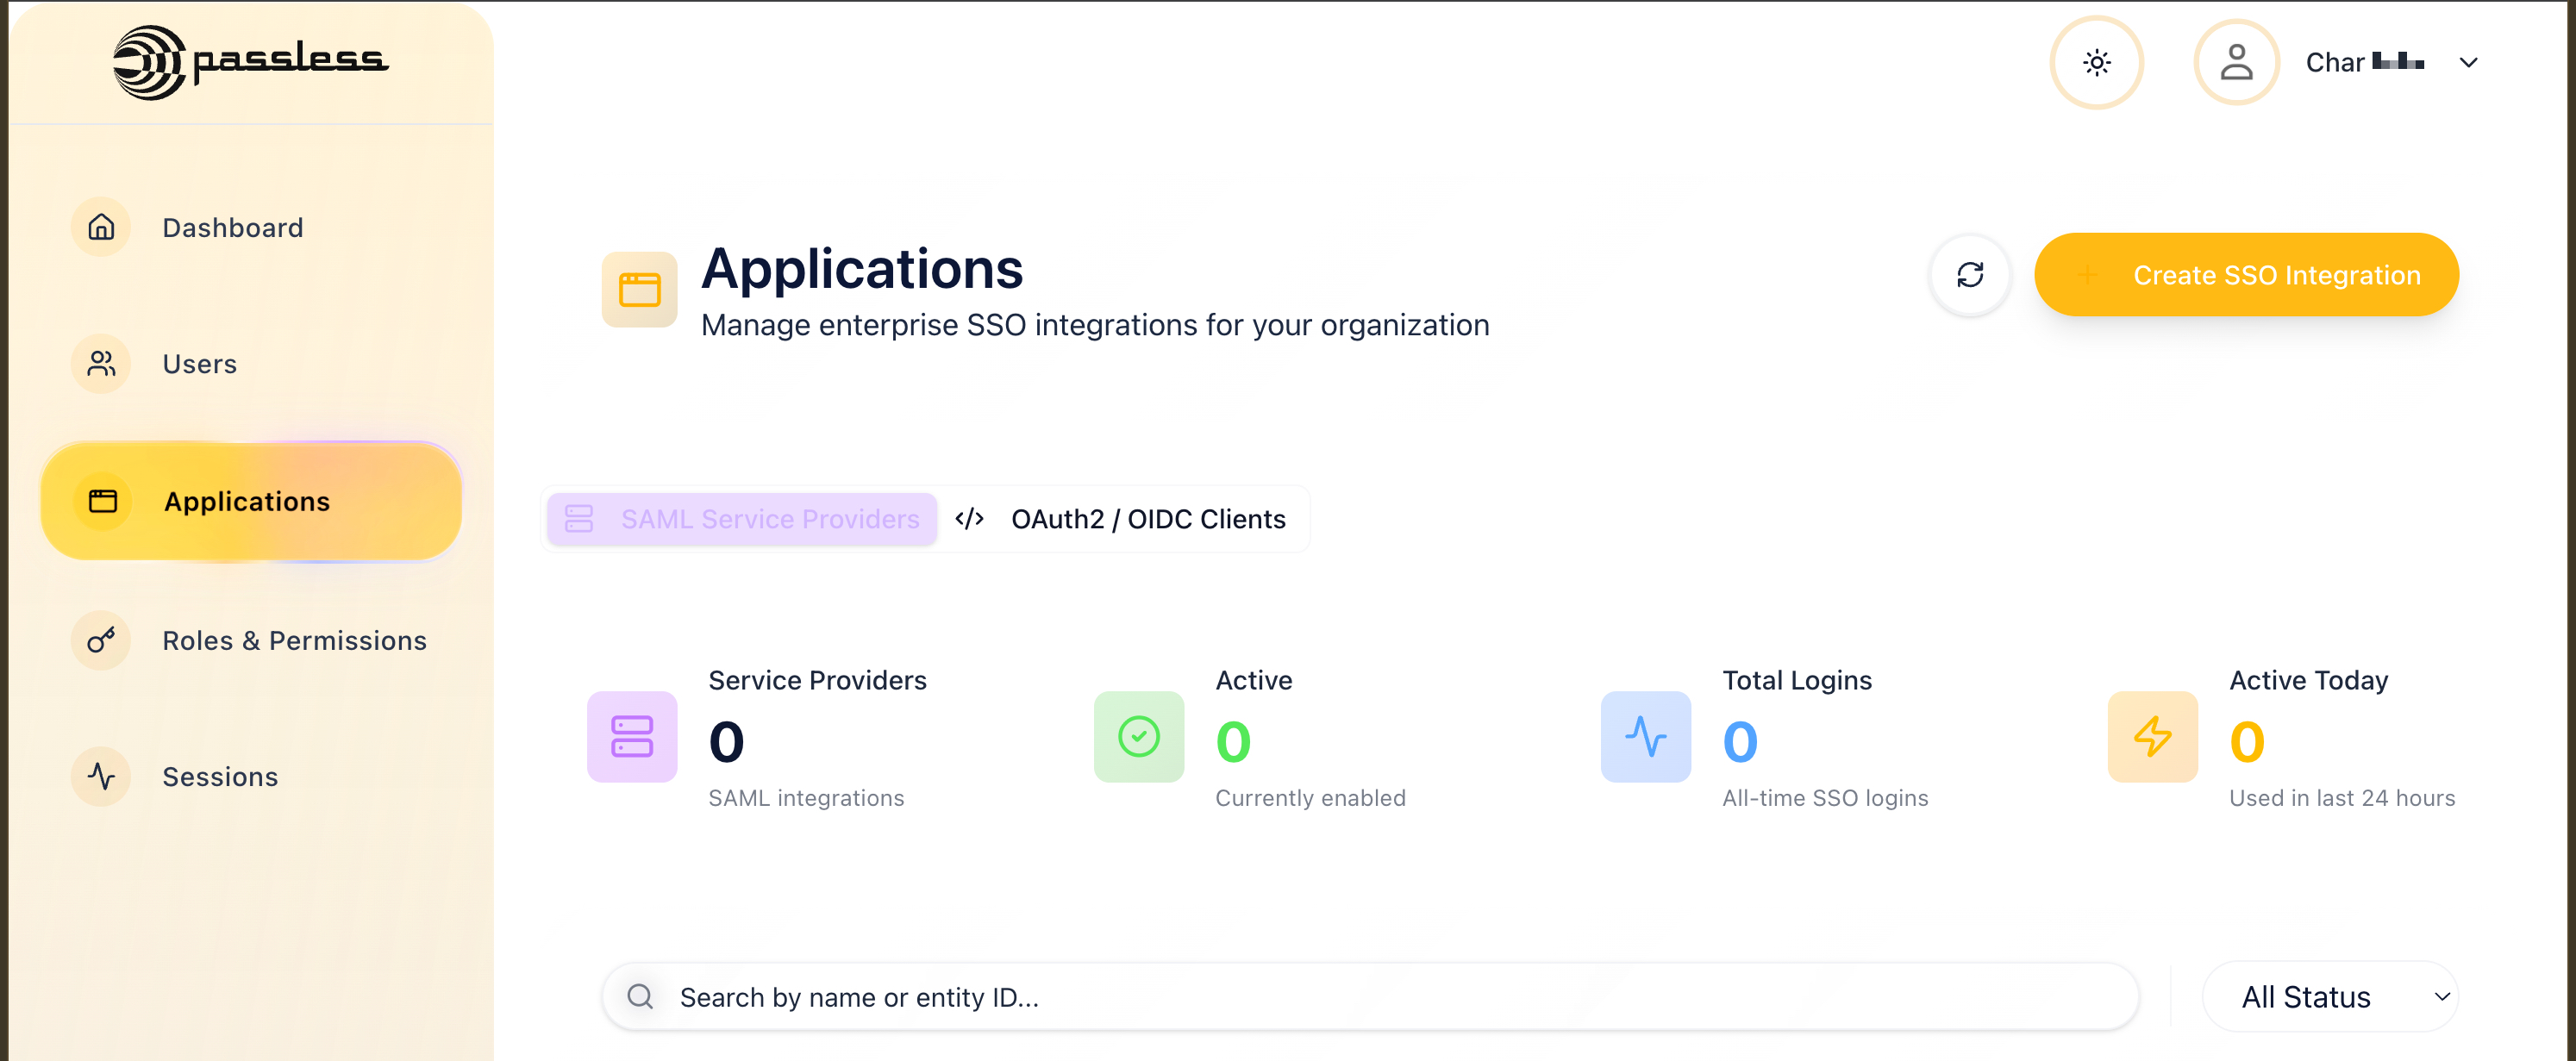Click the Total Logins count value
This screenshot has height=1061, width=2576.
point(1740,741)
